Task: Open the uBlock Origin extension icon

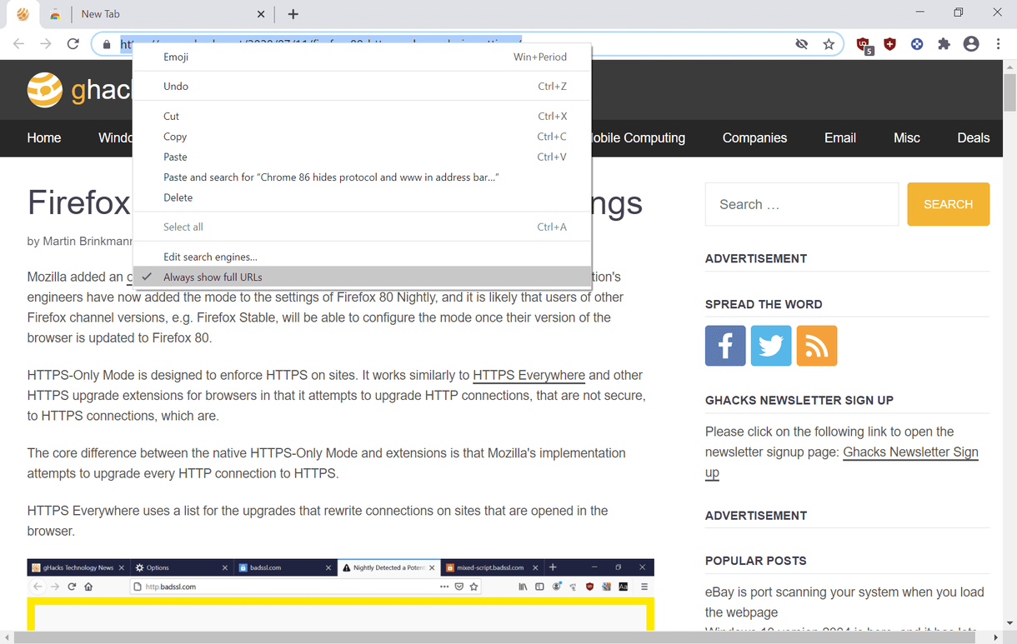Action: 864,45
